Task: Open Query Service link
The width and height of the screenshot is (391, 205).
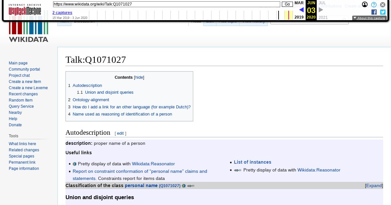Action: pos(21,106)
